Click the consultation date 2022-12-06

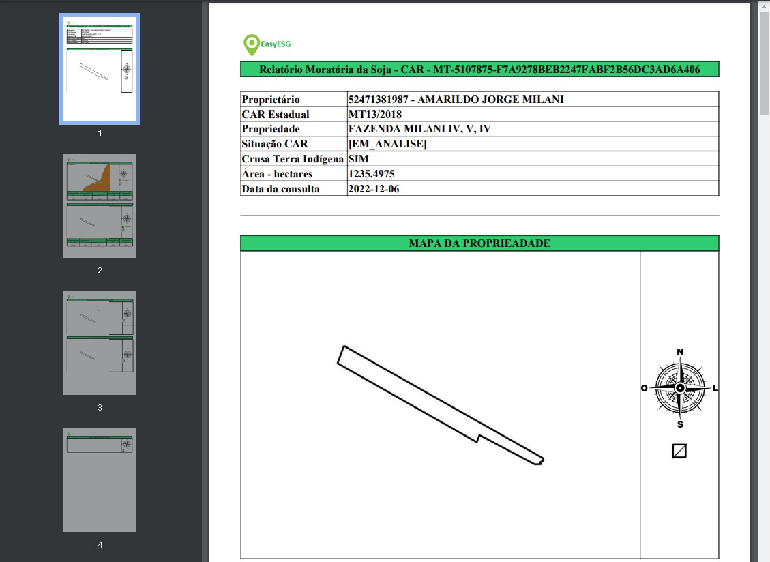coord(374,189)
